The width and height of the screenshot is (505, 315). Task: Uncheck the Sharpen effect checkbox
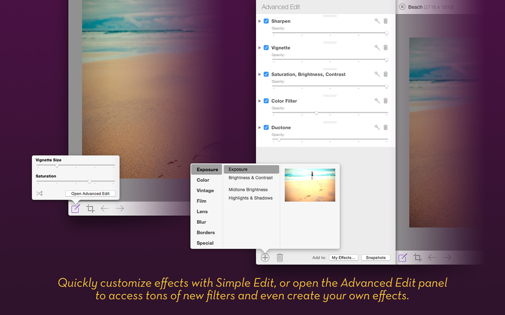point(266,21)
